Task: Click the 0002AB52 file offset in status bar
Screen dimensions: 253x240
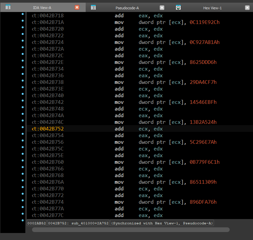Action: coord(37,223)
